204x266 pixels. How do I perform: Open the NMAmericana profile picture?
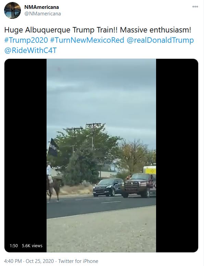pyautogui.click(x=12, y=10)
